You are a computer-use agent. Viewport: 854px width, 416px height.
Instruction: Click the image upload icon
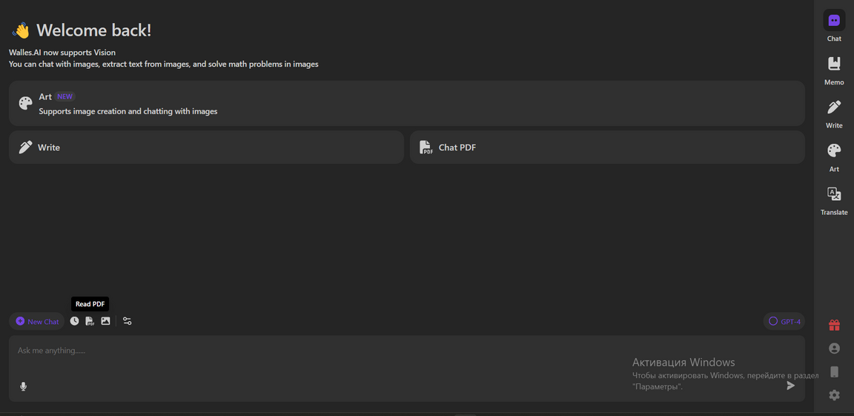pyautogui.click(x=105, y=321)
